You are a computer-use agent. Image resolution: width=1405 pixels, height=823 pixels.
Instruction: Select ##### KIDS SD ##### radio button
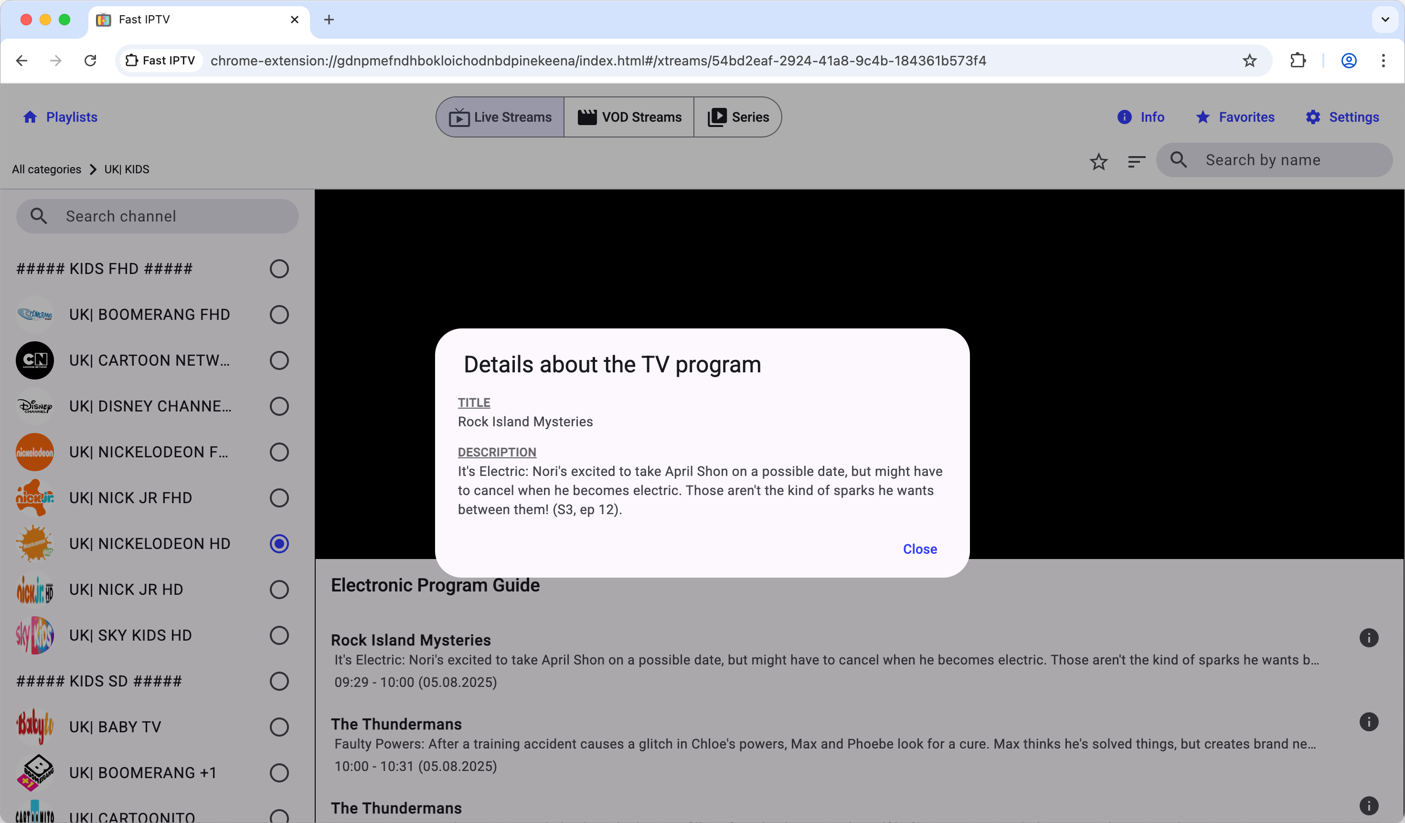point(279,681)
